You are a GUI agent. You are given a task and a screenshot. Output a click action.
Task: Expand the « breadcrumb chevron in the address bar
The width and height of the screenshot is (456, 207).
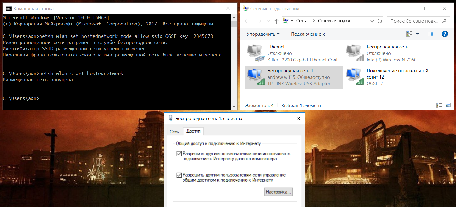click(292, 21)
